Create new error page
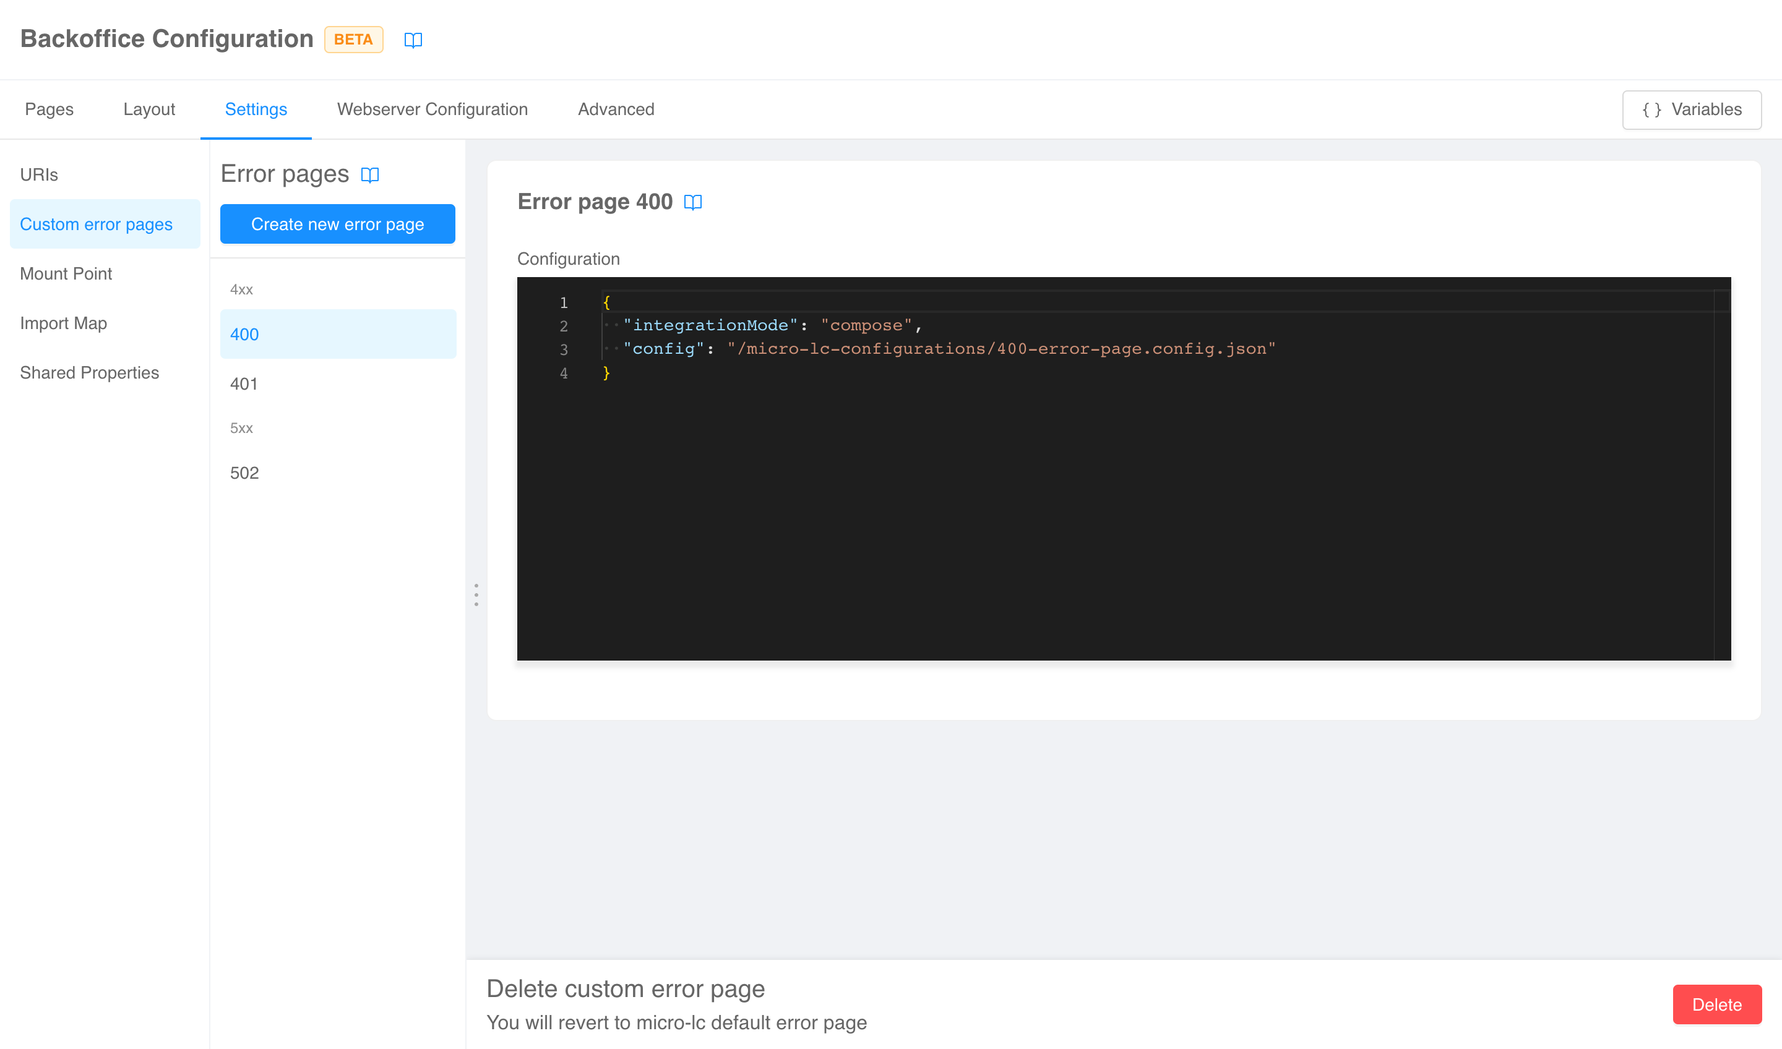 tap(337, 223)
